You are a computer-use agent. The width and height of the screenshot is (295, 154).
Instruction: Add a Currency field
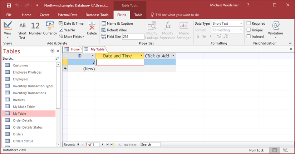(50, 29)
